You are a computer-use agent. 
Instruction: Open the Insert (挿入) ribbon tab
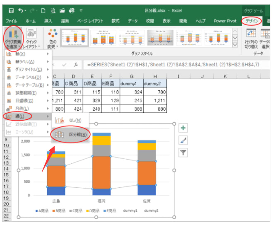[48, 21]
